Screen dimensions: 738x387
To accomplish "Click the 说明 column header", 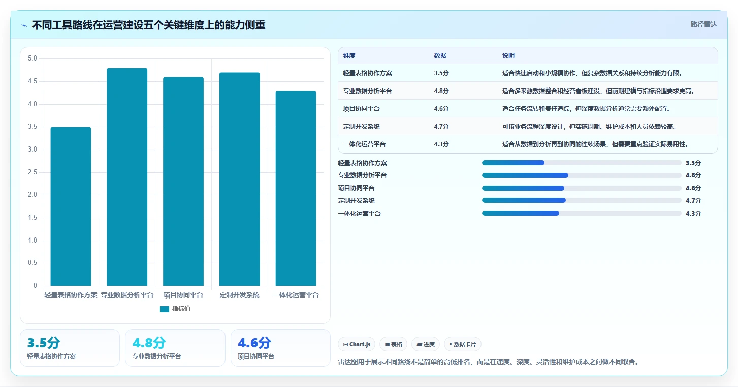I will (508, 56).
